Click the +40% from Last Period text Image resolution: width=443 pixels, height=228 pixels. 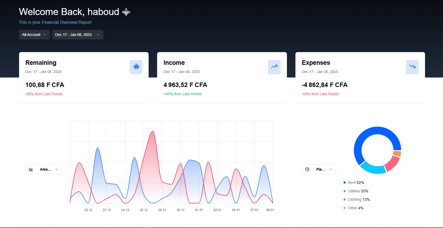[x=182, y=94]
